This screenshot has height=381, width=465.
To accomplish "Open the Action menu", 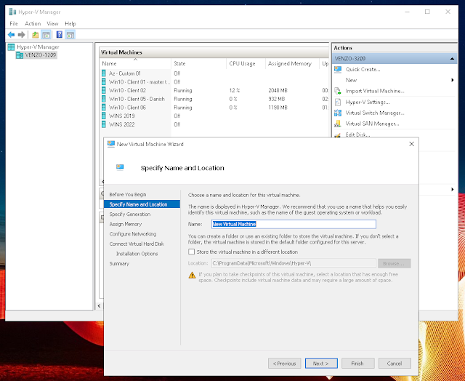I will click(x=33, y=23).
